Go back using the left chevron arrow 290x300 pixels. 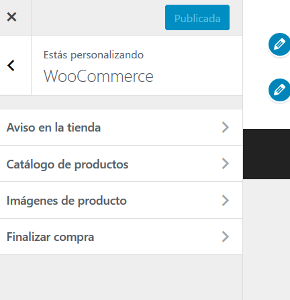click(11, 66)
